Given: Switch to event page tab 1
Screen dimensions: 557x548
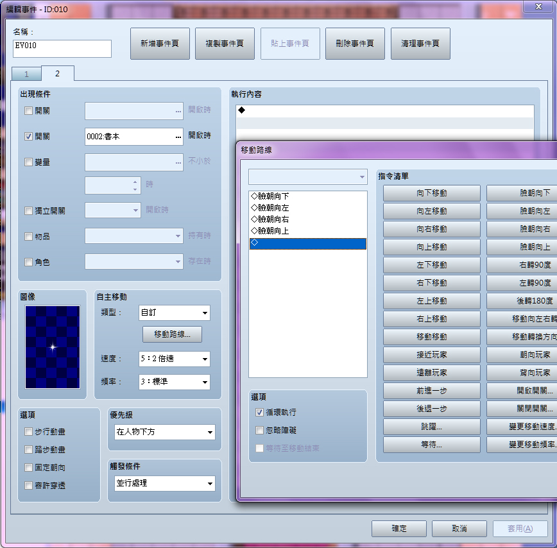Looking at the screenshot, I should (x=27, y=74).
